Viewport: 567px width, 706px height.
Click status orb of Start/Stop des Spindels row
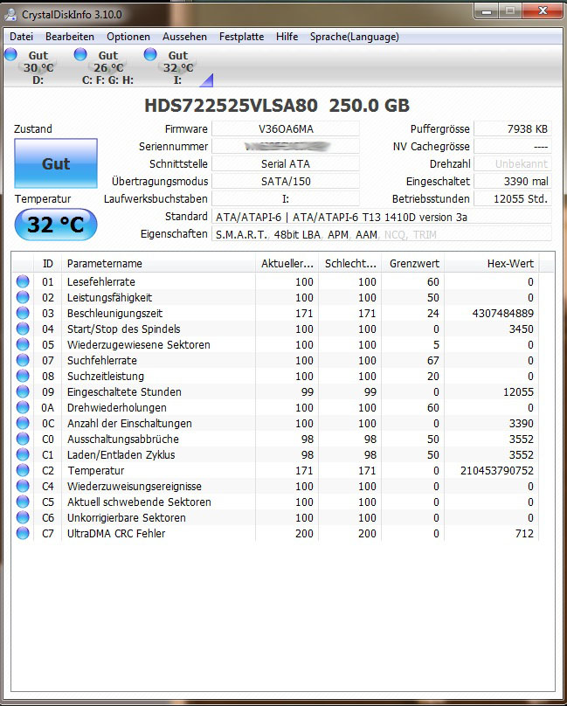tap(23, 329)
